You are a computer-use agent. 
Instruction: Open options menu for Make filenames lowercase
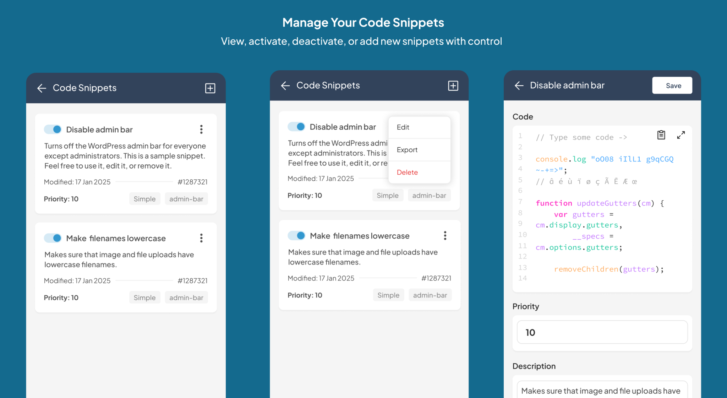point(201,238)
